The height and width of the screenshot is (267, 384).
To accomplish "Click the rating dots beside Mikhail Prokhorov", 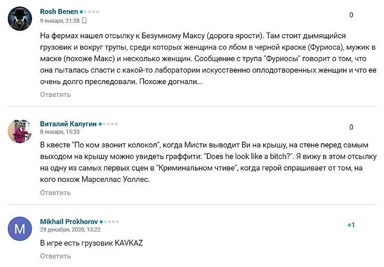I will click(x=109, y=222).
